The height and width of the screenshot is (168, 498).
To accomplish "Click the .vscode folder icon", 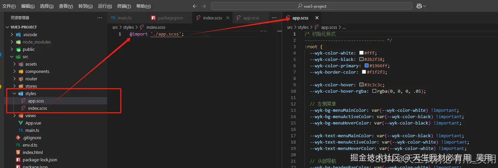I will pyautogui.click(x=18, y=34).
